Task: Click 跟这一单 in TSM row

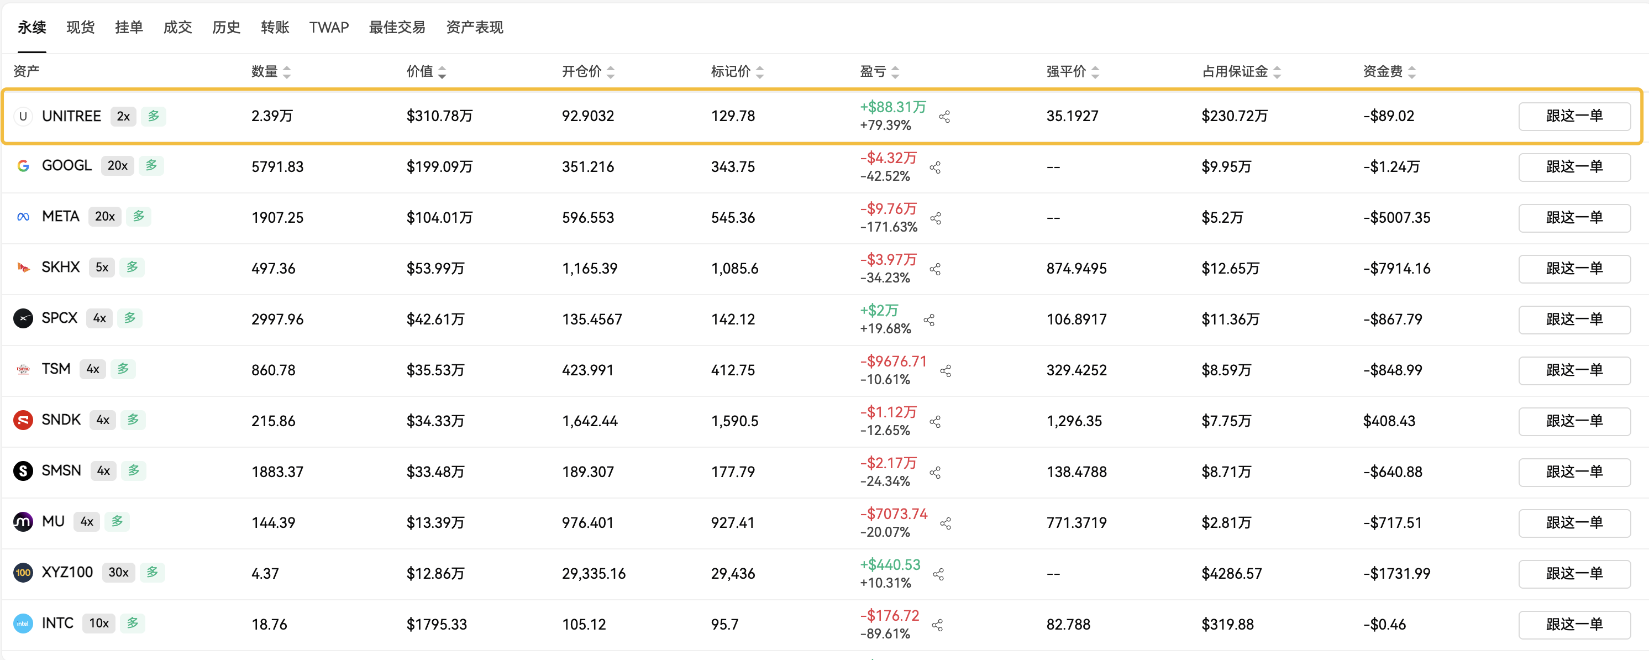Action: coord(1574,370)
